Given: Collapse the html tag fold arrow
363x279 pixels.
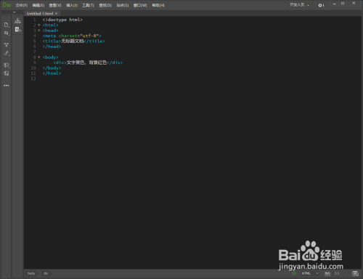Looking at the screenshot, I should tap(39, 25).
